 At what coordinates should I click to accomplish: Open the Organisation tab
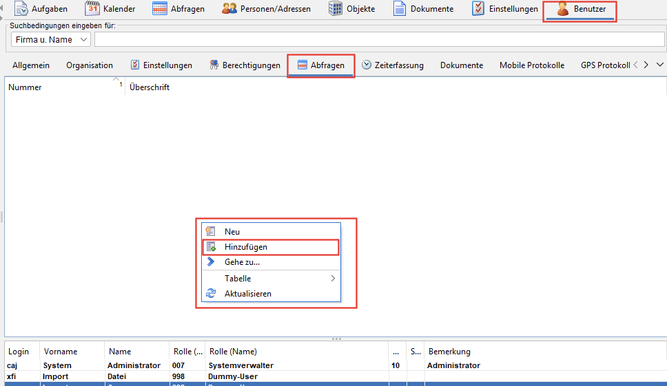click(x=90, y=65)
